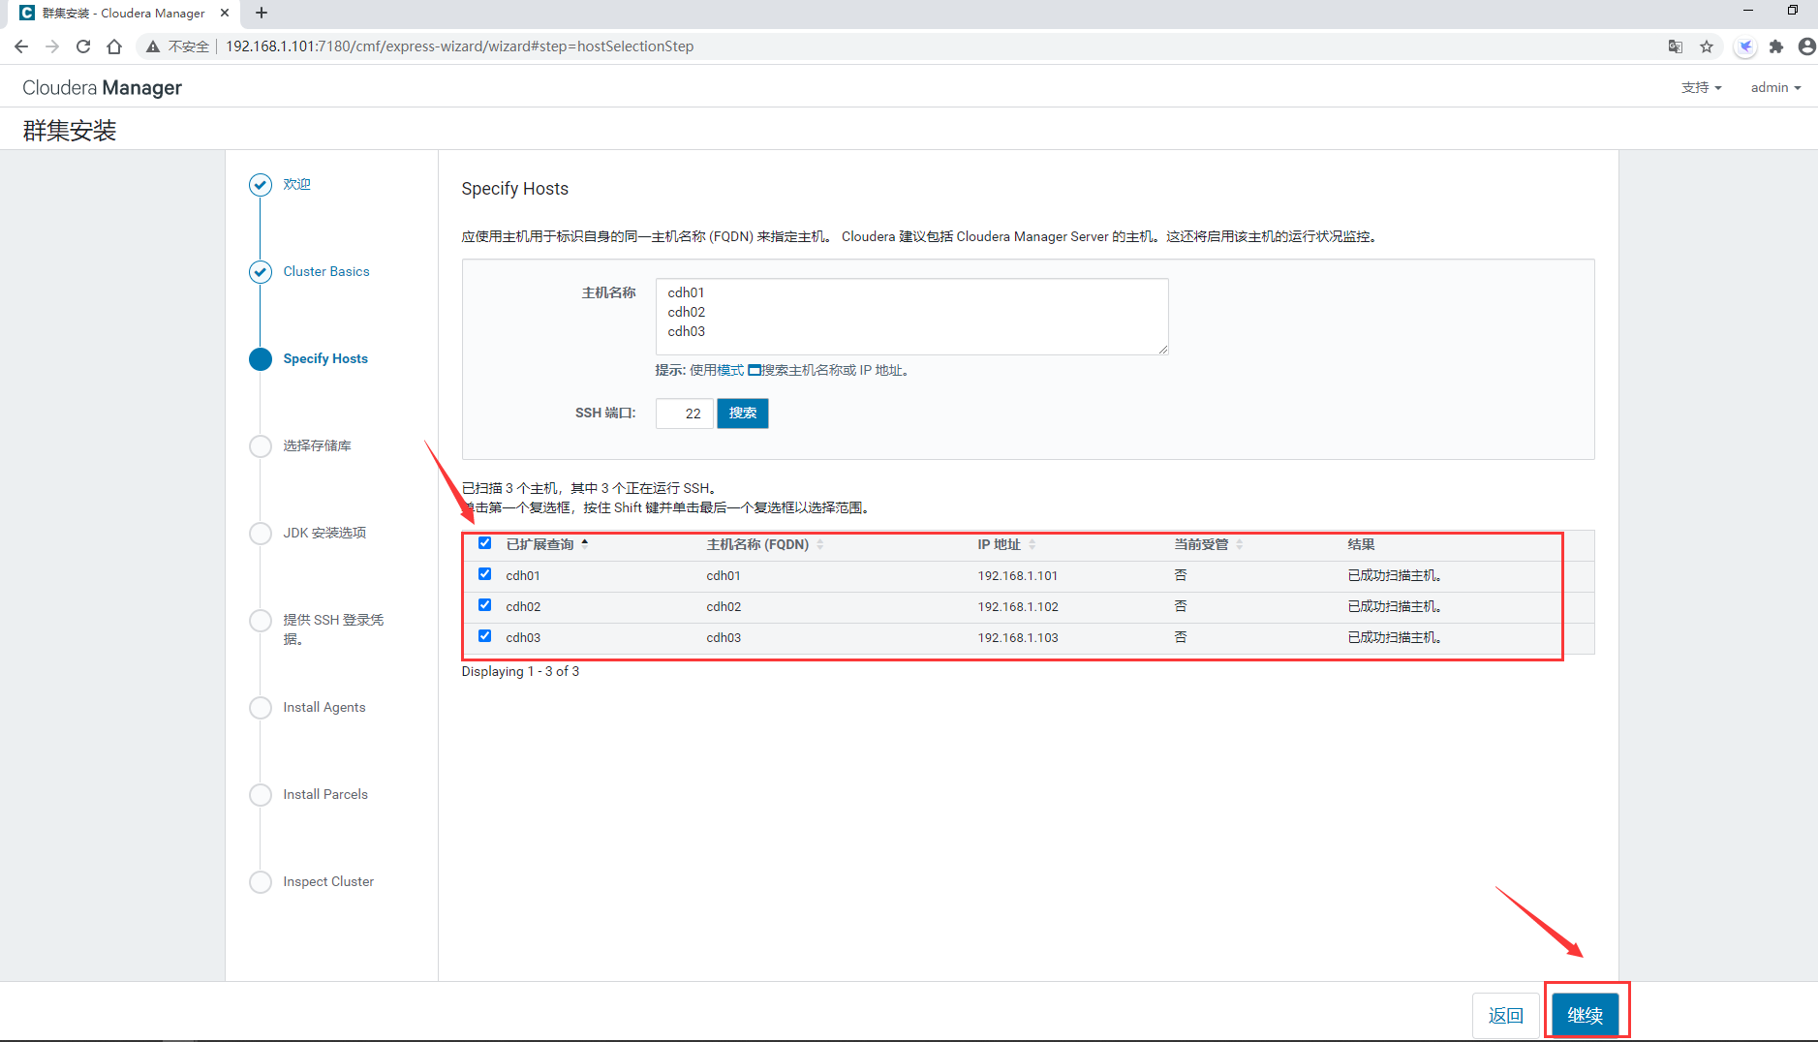The image size is (1818, 1042).
Task: Click the Specify Hosts active step circle
Action: coord(261,358)
